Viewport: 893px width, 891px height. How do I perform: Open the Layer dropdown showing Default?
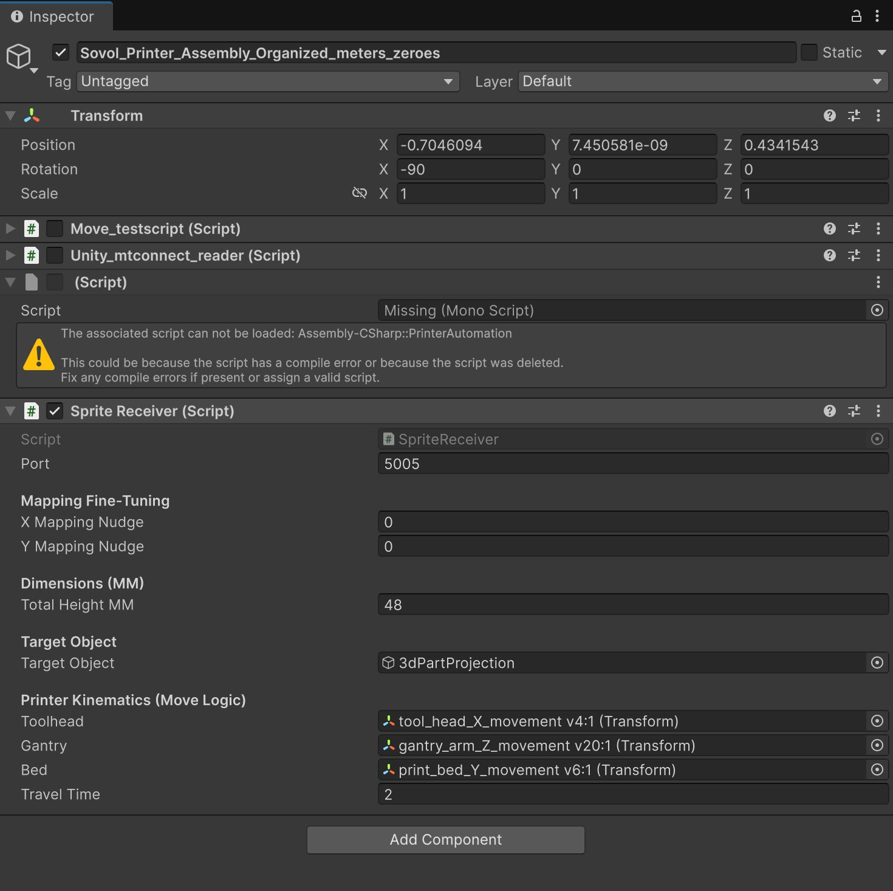(x=703, y=81)
